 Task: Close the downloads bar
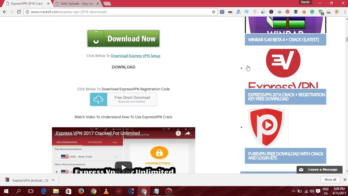[345, 180]
